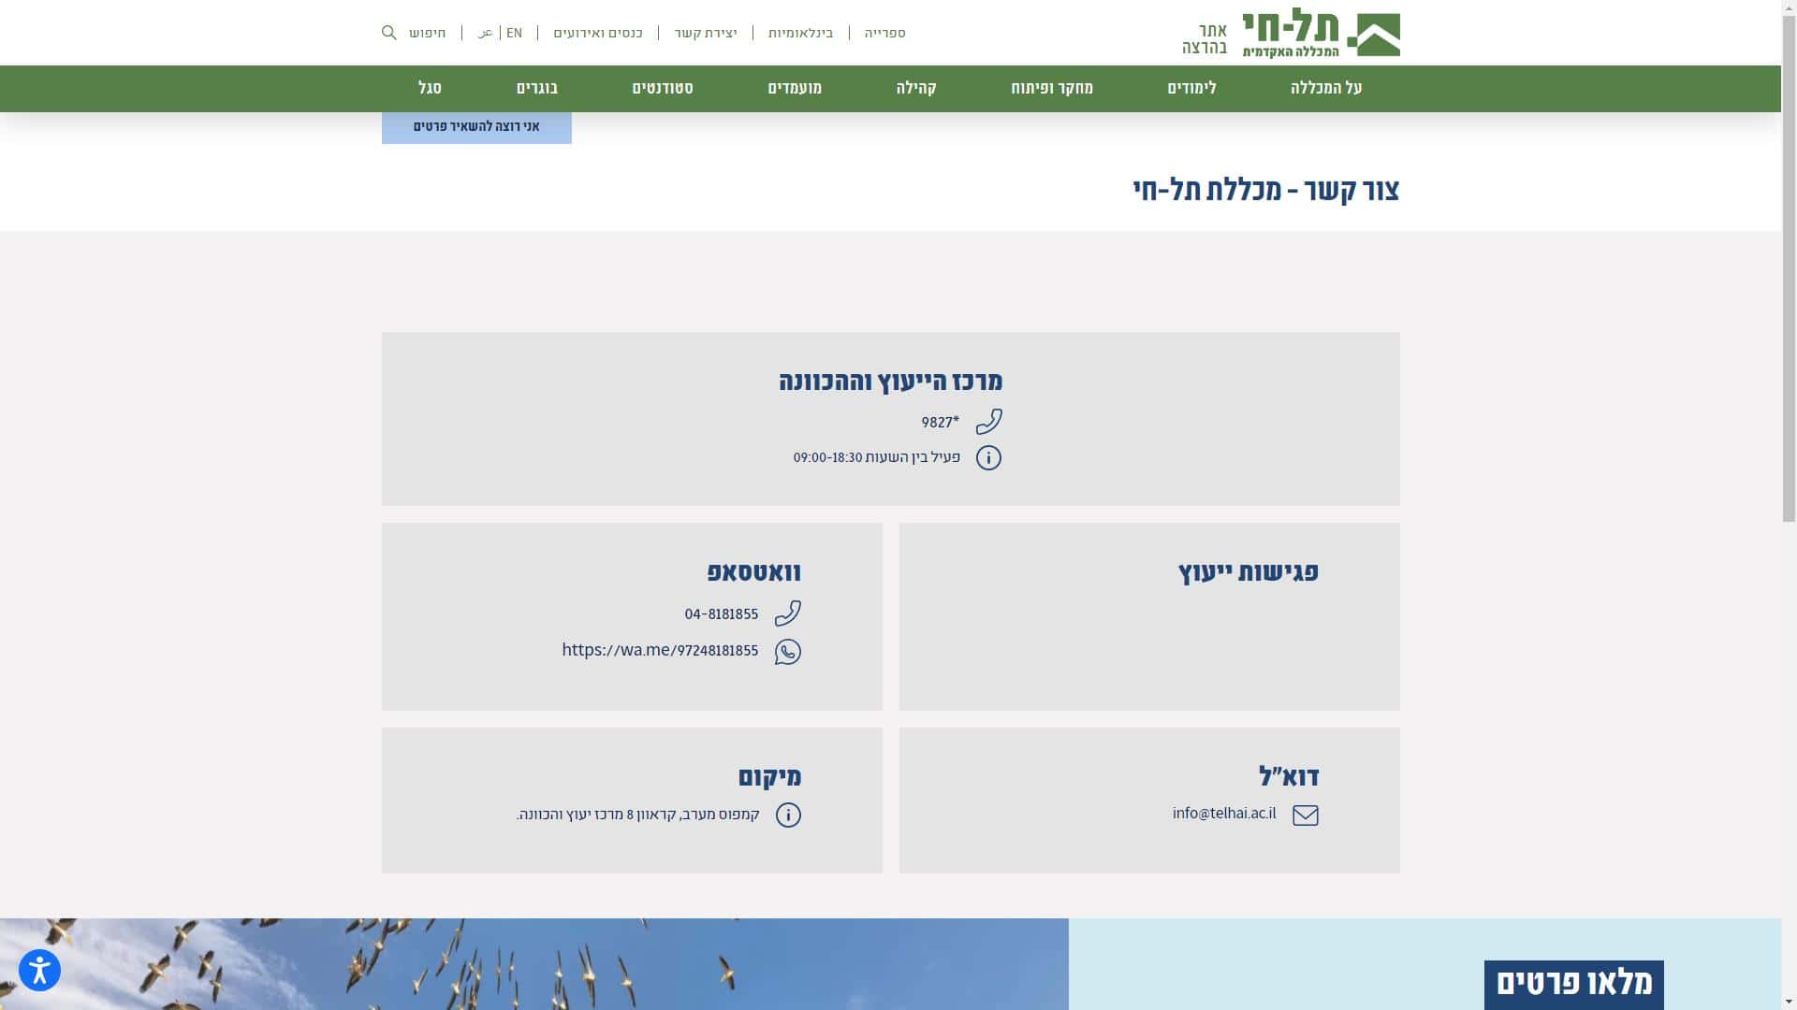Screen dimensions: 1797x1010
Task: Click the אני רוצה להשאיר פרטים button
Action: pos(476,126)
